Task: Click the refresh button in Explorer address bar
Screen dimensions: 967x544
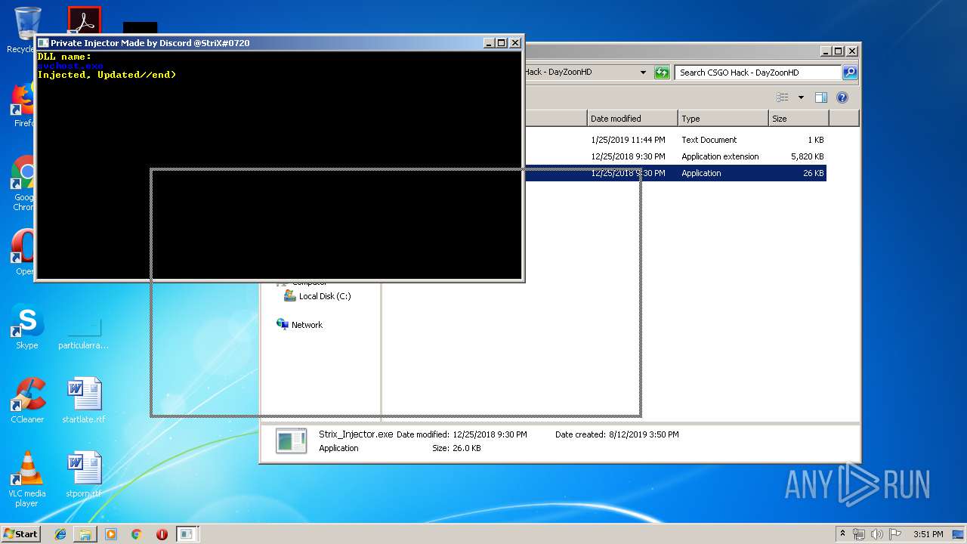Action: (x=662, y=73)
